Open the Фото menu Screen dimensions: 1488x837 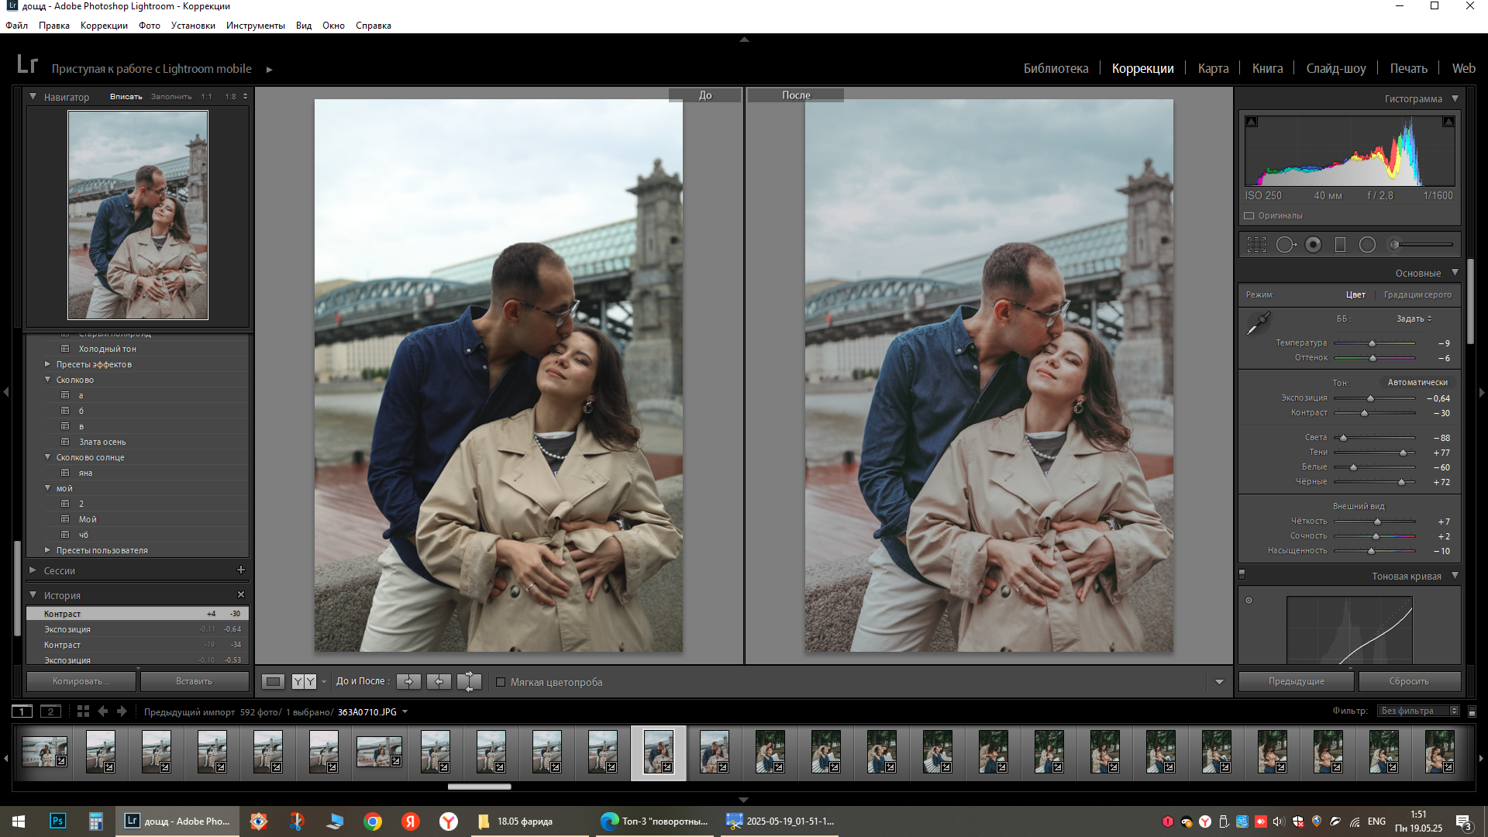click(x=149, y=26)
